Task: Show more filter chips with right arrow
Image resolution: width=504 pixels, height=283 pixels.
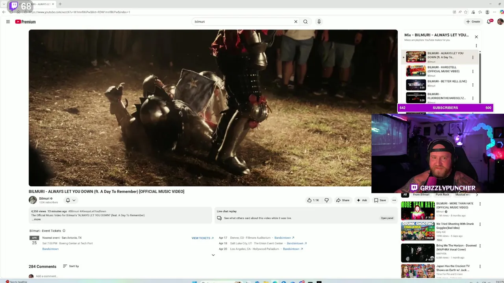Action: pos(477,195)
